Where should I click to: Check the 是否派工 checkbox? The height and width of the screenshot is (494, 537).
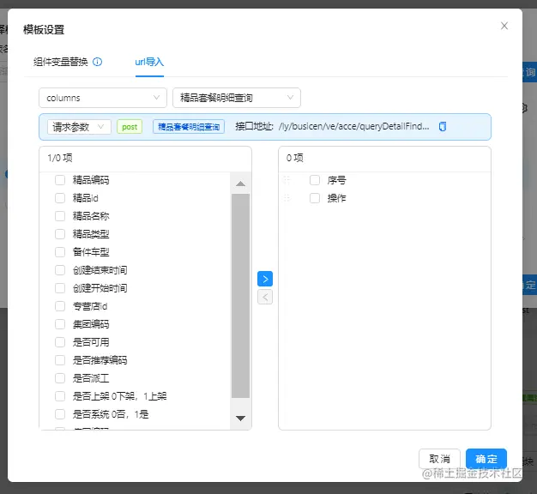click(x=60, y=378)
